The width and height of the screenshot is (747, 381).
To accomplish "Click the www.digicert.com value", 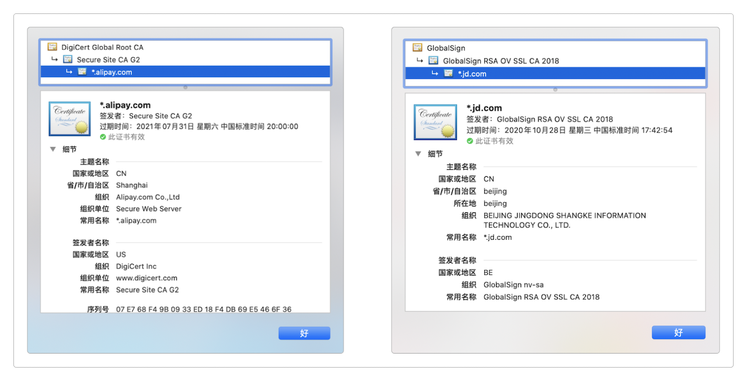I will point(146,278).
